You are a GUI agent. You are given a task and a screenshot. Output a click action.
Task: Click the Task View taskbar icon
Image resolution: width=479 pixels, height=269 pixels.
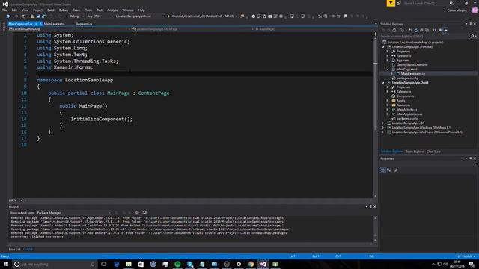(x=104, y=264)
